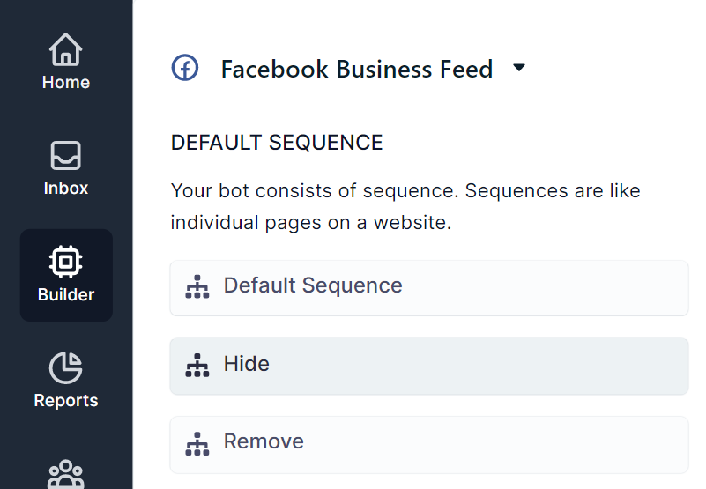
Task: Switch to the Inbox label in sidebar
Action: (66, 189)
